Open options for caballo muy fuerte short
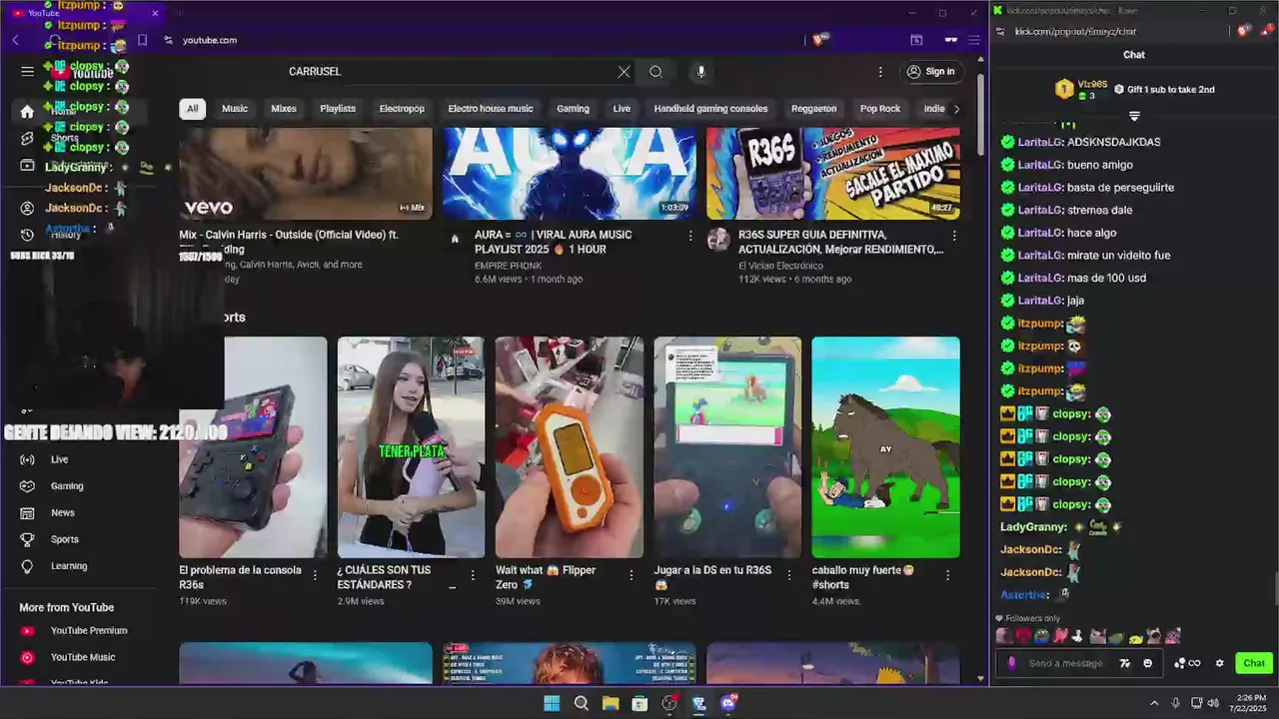The height and width of the screenshot is (719, 1279). point(947,575)
